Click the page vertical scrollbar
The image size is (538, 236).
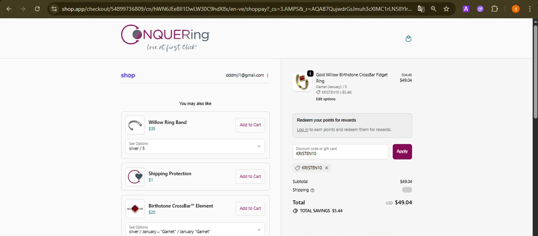tap(535, 72)
